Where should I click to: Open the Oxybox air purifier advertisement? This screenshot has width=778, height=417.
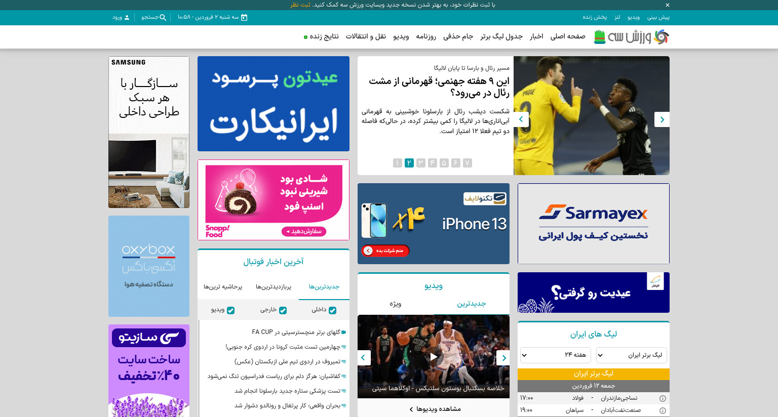pyautogui.click(x=149, y=266)
